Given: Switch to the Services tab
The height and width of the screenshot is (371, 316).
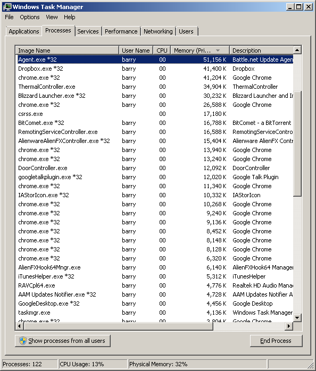Looking at the screenshot, I should pyautogui.click(x=88, y=31).
